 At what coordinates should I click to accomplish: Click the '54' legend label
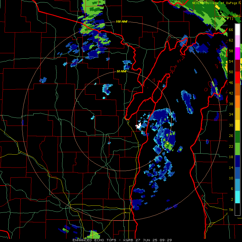(x=231, y=61)
